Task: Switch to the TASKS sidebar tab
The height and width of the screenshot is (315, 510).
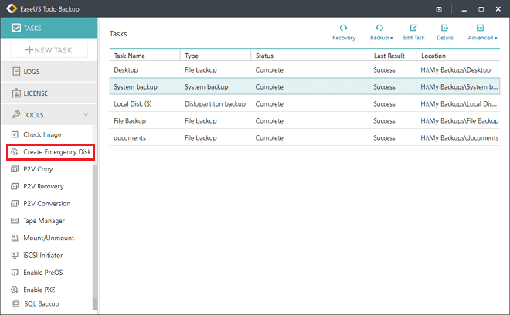Action: click(x=49, y=28)
